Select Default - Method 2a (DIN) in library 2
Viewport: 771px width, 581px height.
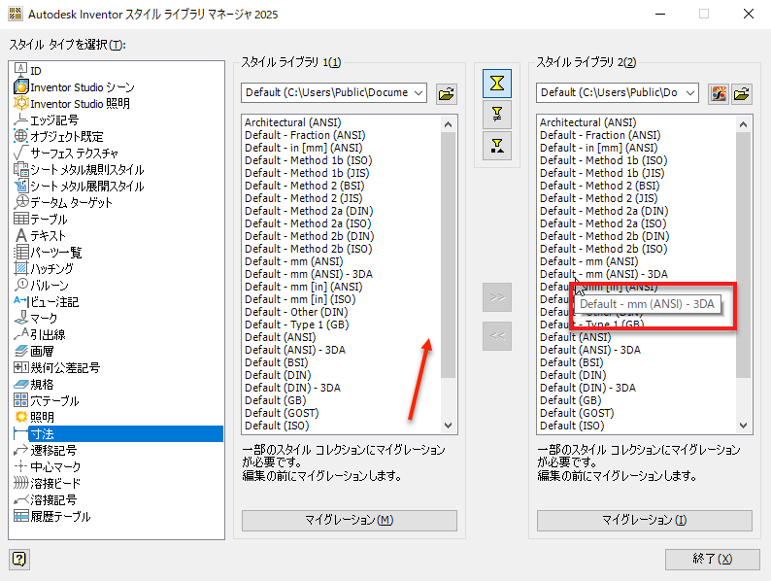coord(604,211)
